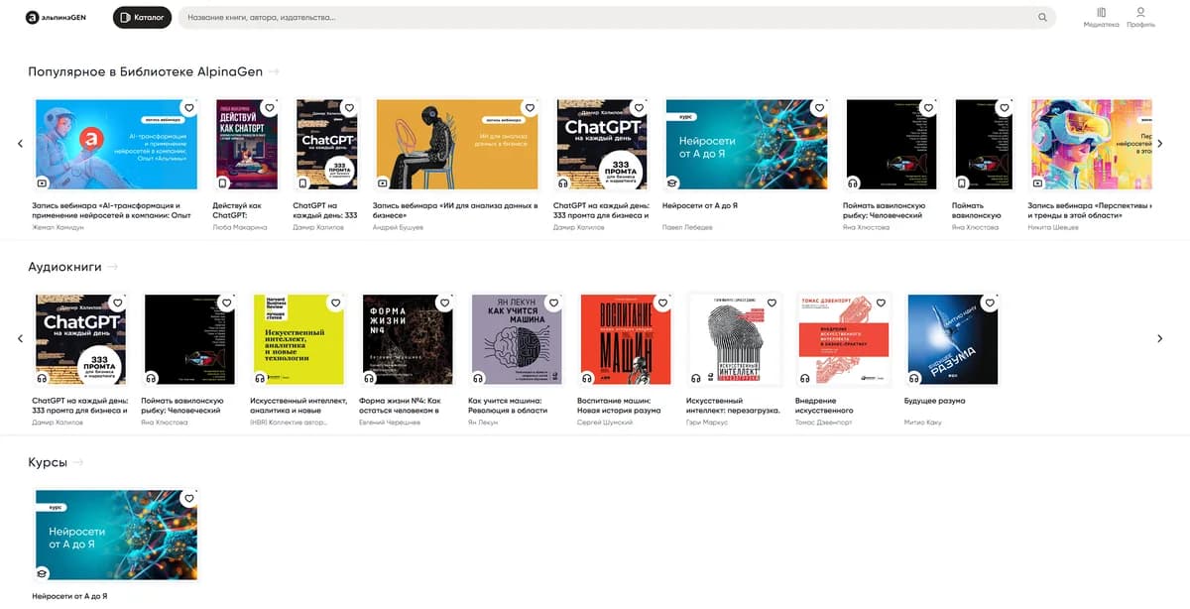Click author Евгений Черешнев
This screenshot has height=609, width=1190.
click(x=390, y=423)
